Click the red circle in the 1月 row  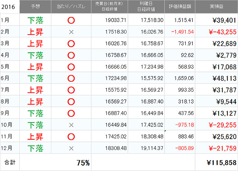coord(71,20)
